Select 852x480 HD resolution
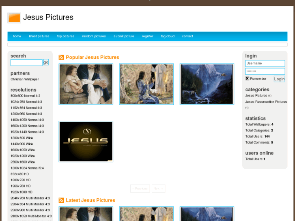The image size is (295, 221). [20, 174]
